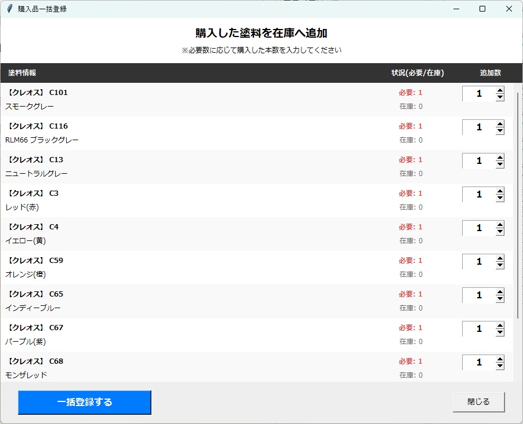Decrease quantity for C3 レッド(赤)
Image resolution: width=523 pixels, height=424 pixels.
click(500, 198)
